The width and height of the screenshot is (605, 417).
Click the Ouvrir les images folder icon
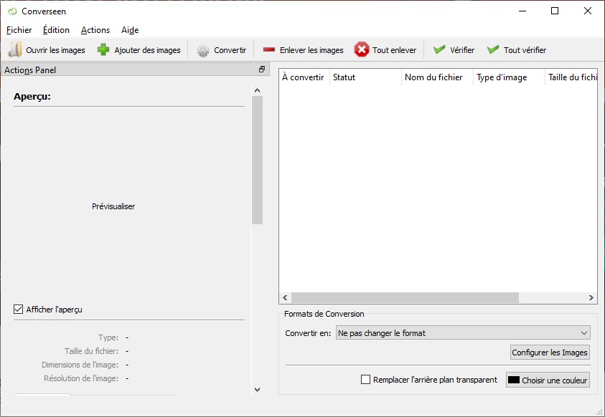coord(15,50)
